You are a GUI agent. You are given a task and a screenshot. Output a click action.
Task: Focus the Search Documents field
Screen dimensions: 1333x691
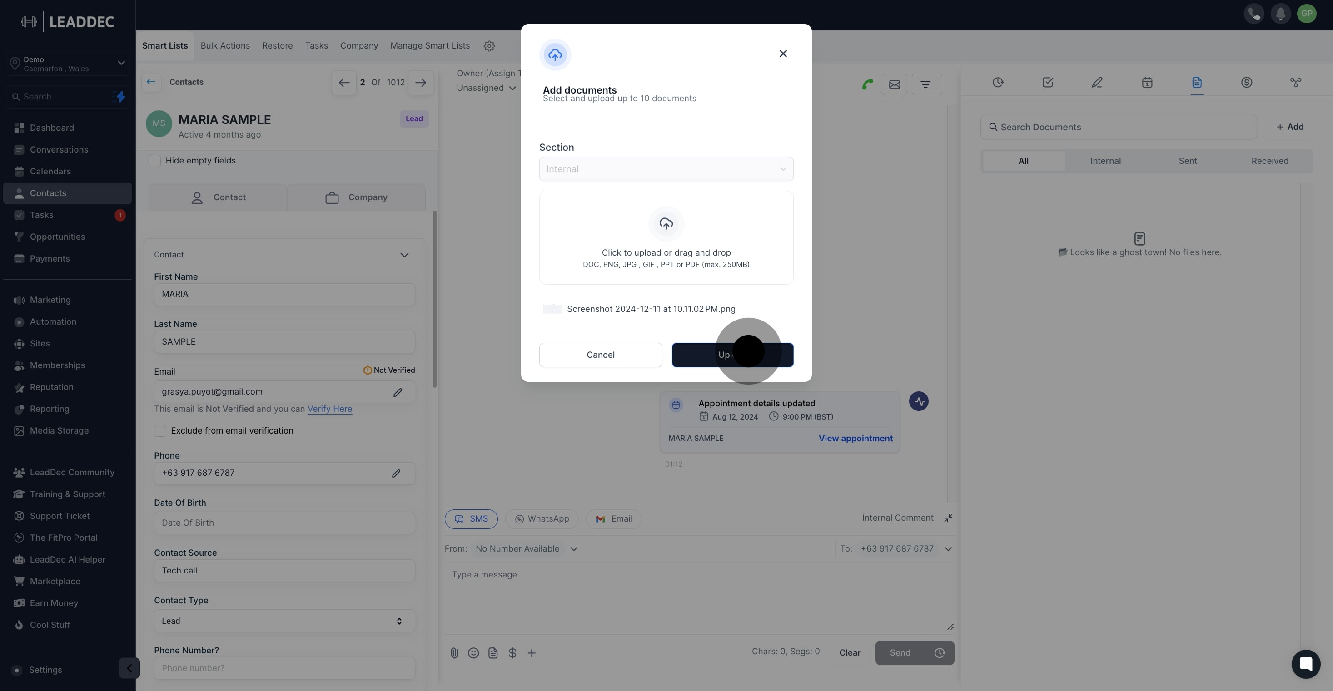(1118, 127)
